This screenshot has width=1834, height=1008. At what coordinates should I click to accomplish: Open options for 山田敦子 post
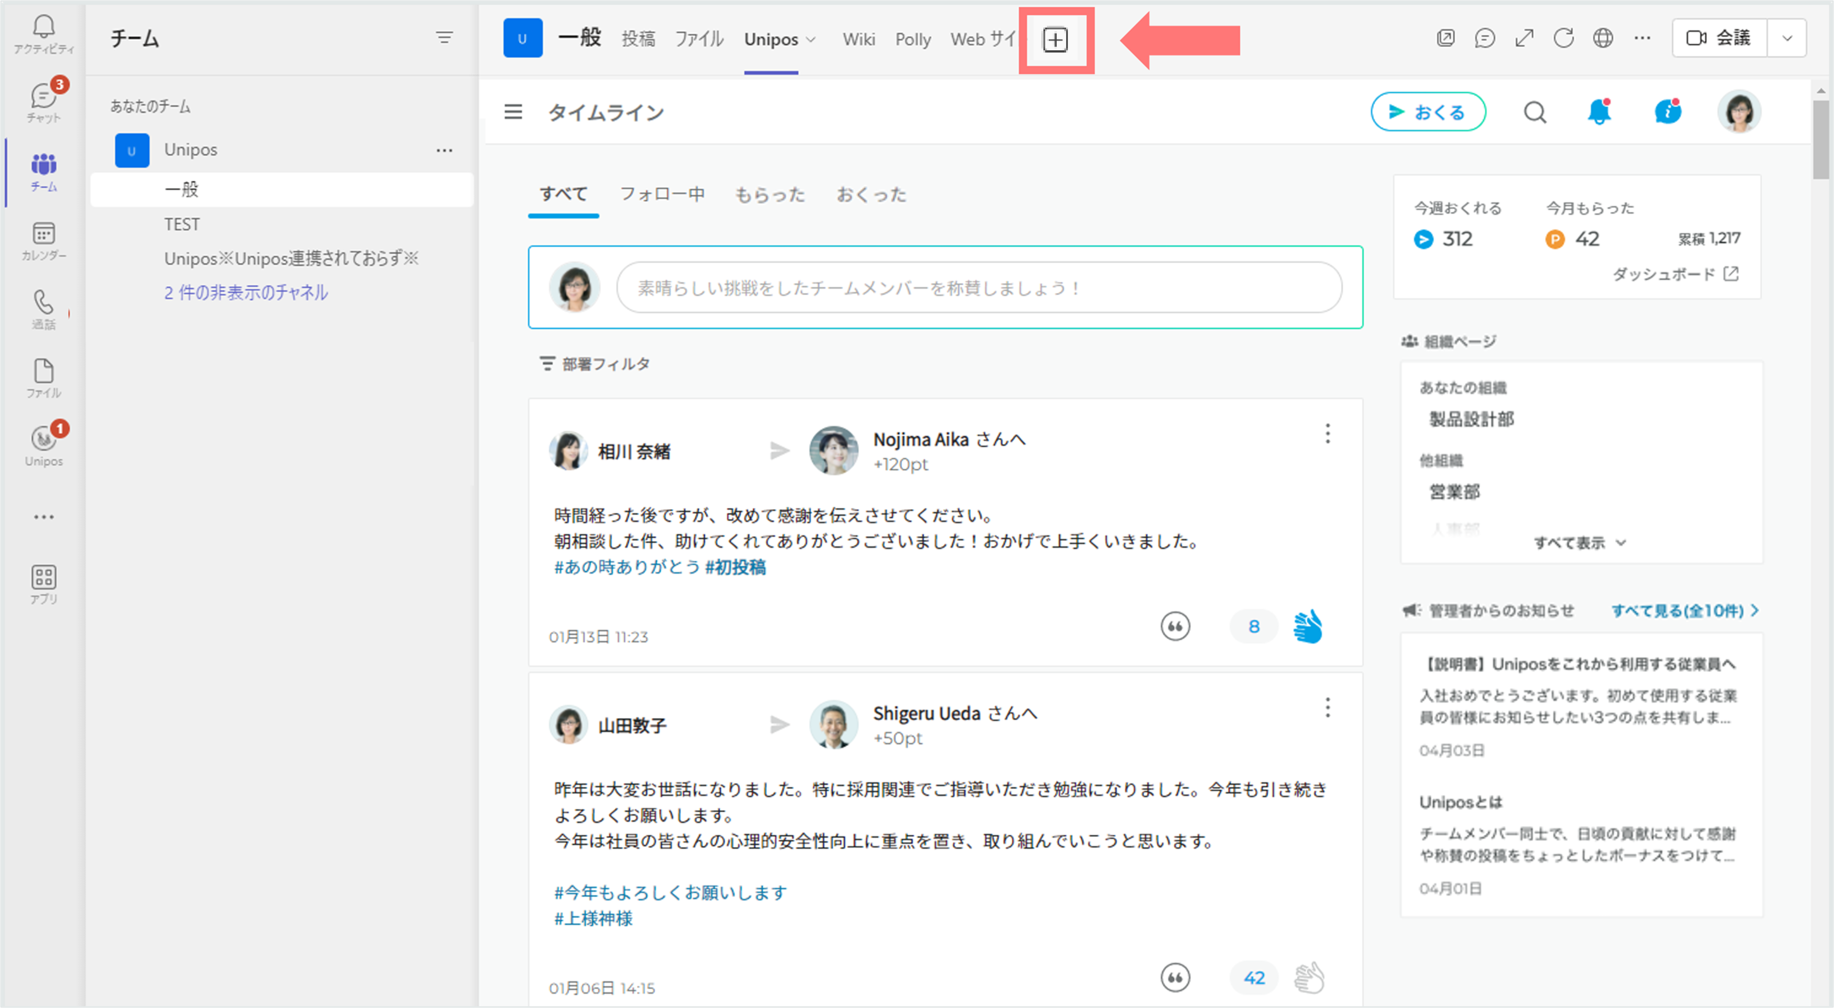point(1327,708)
